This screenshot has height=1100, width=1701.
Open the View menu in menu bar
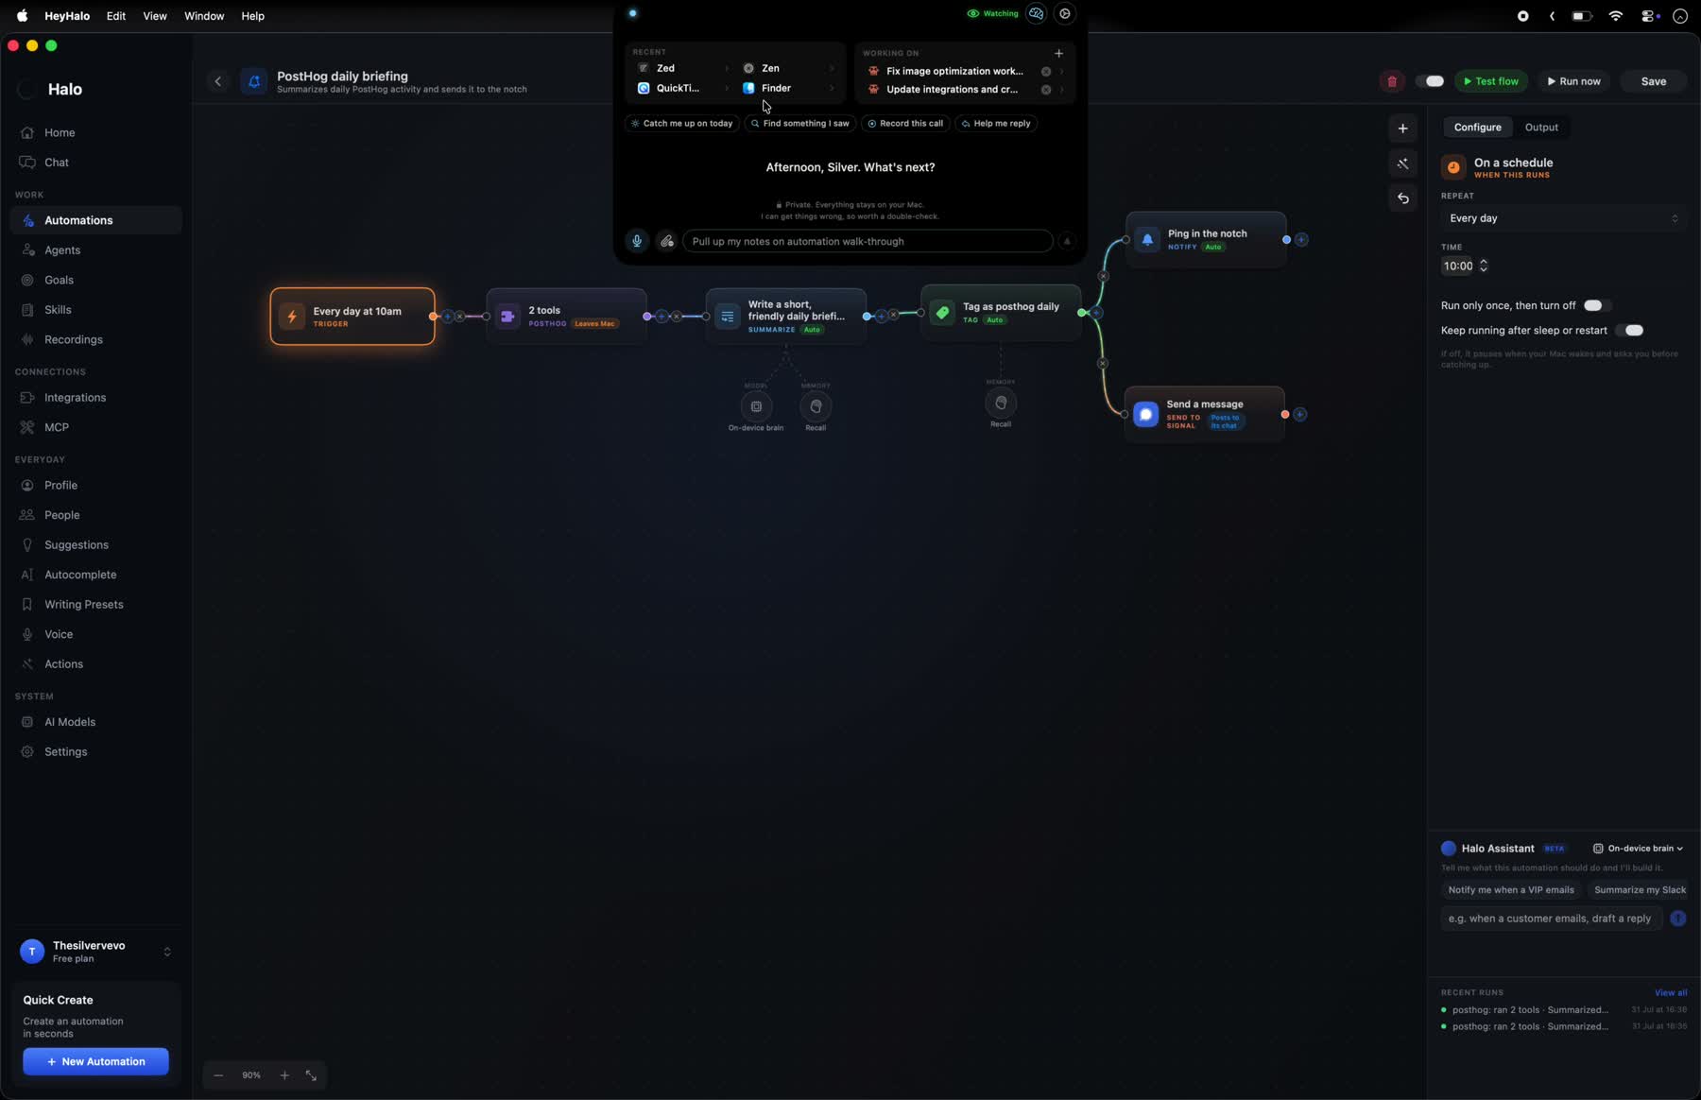coord(155,16)
